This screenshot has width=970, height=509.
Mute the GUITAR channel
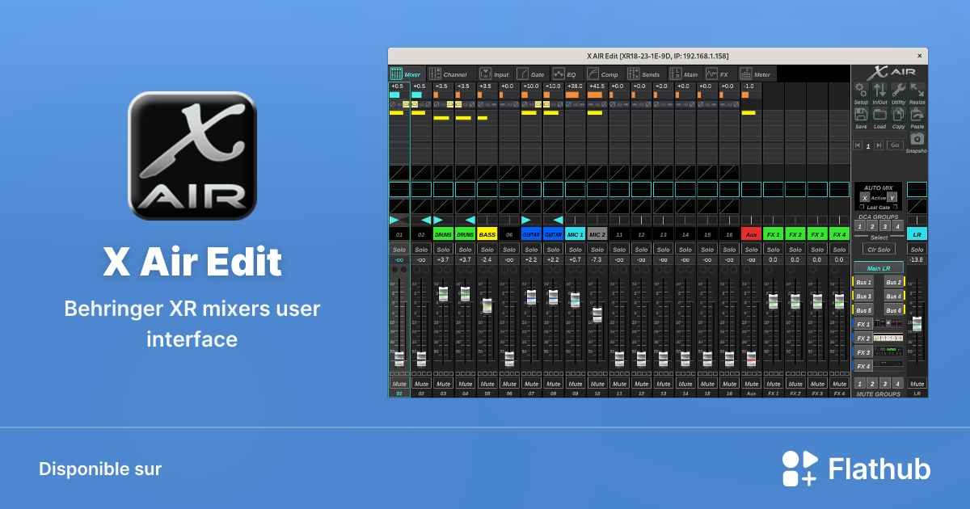pyautogui.click(x=533, y=382)
